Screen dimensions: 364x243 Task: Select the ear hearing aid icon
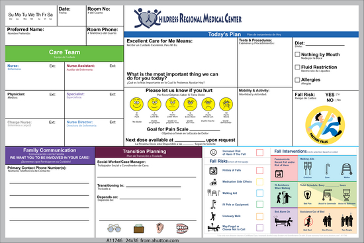click(159, 228)
